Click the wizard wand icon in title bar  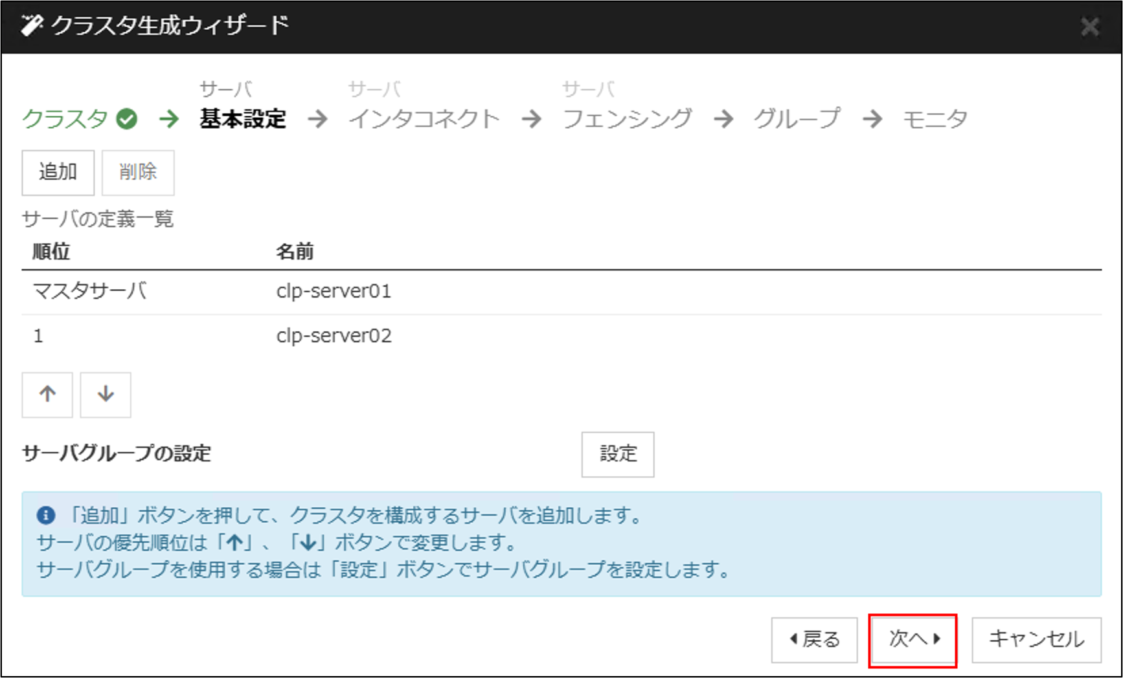[31, 26]
